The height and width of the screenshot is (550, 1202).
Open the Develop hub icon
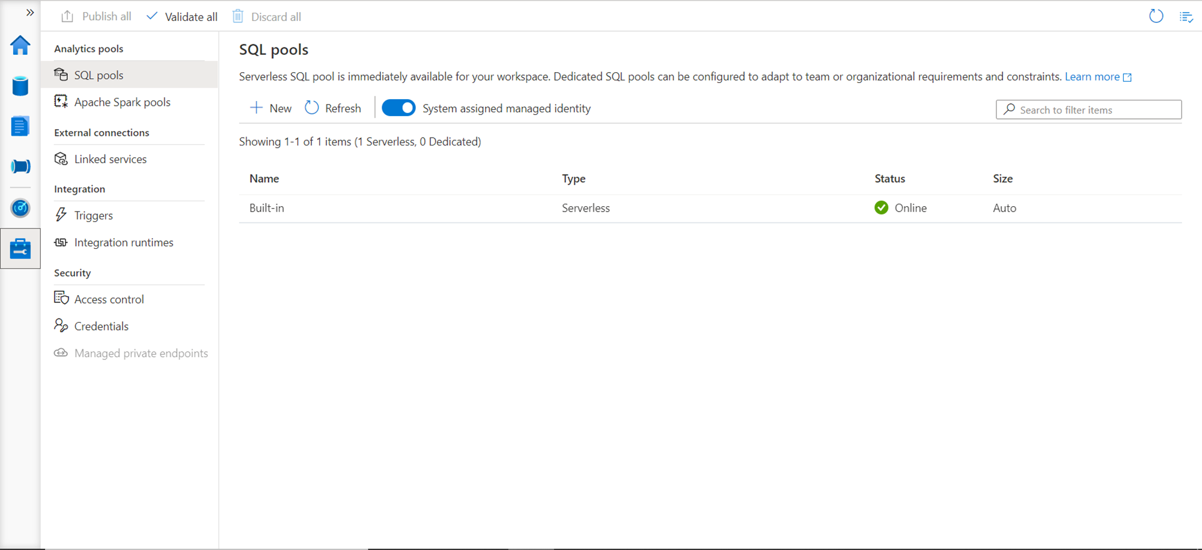tap(20, 126)
